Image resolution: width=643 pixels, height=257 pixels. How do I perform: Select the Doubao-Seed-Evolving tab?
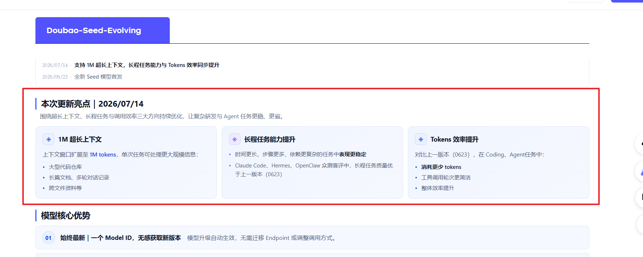click(102, 30)
